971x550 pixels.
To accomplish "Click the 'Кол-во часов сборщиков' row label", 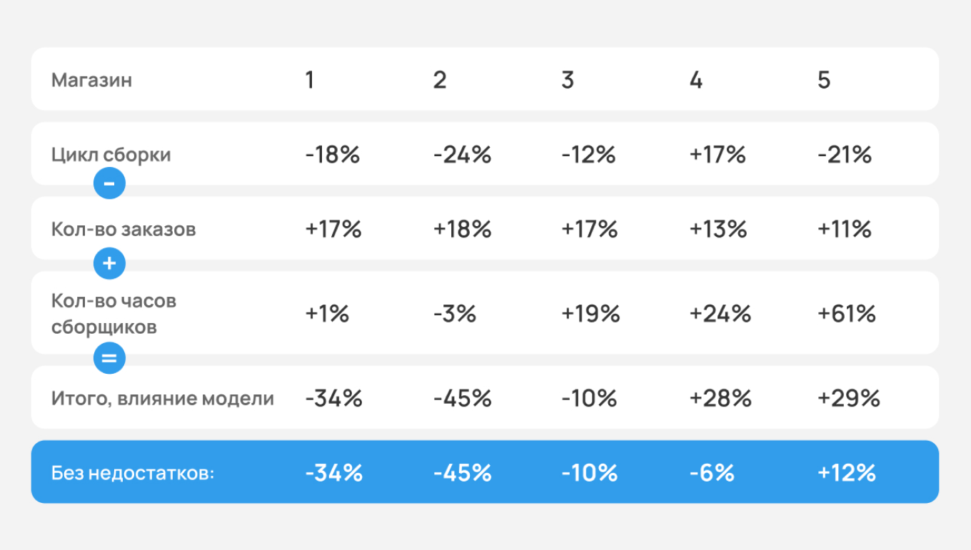I will [114, 314].
